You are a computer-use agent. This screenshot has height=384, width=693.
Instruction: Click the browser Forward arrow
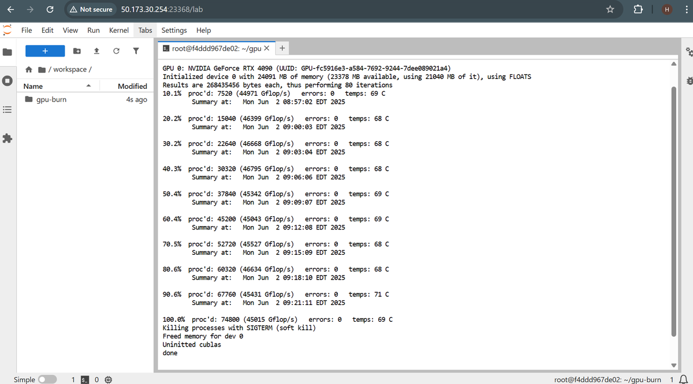(30, 9)
